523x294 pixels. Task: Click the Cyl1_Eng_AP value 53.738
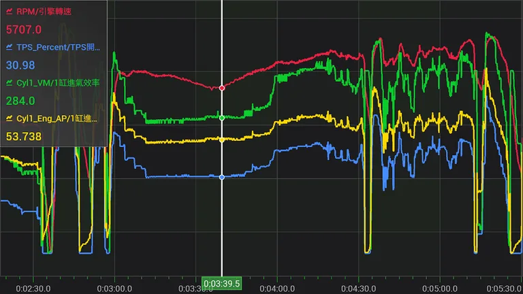pos(24,136)
